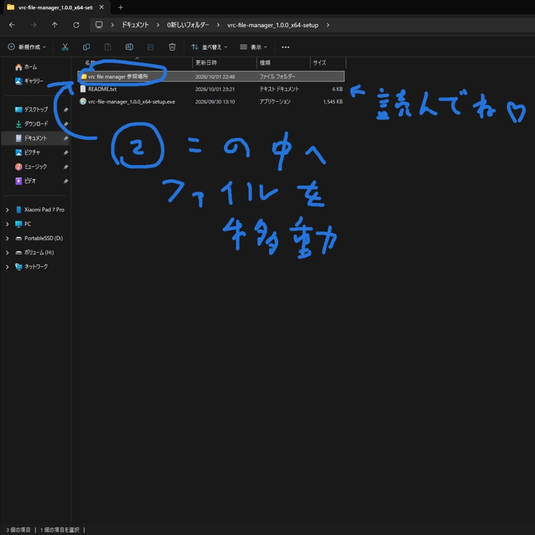This screenshot has height=535, width=535.
Task: Click the Rename icon in toolbar
Action: tap(130, 46)
